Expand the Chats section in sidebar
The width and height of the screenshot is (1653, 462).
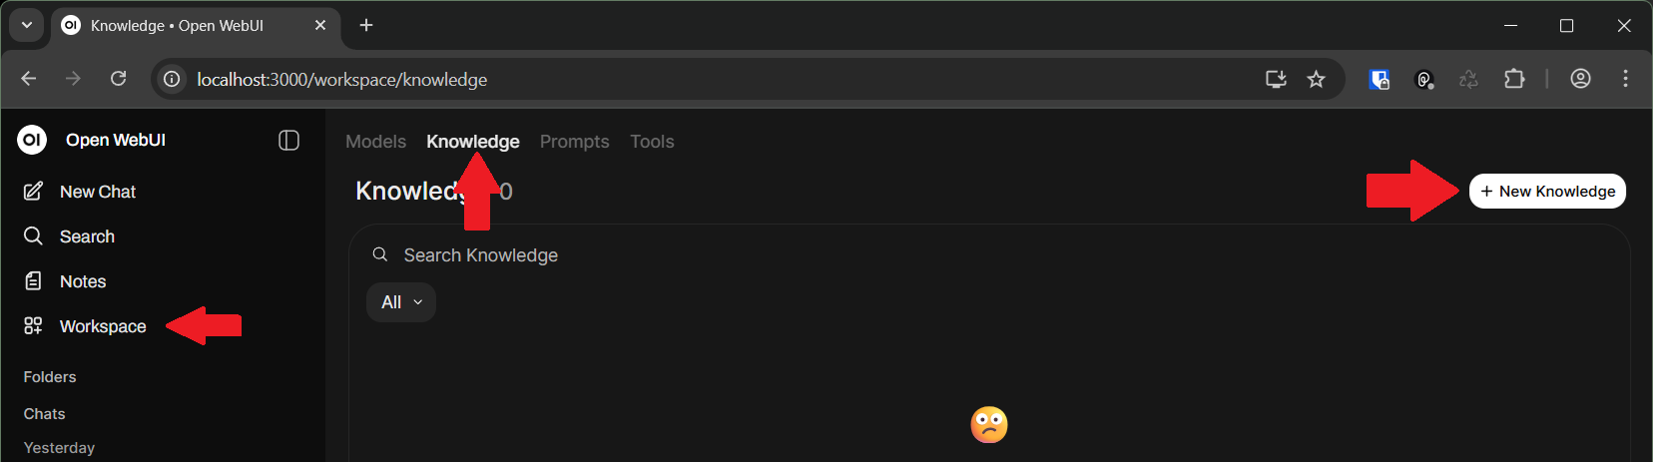pyautogui.click(x=45, y=413)
